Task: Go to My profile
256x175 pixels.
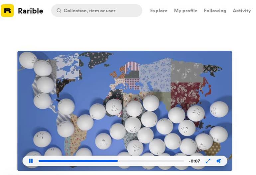Action: tap(186, 11)
